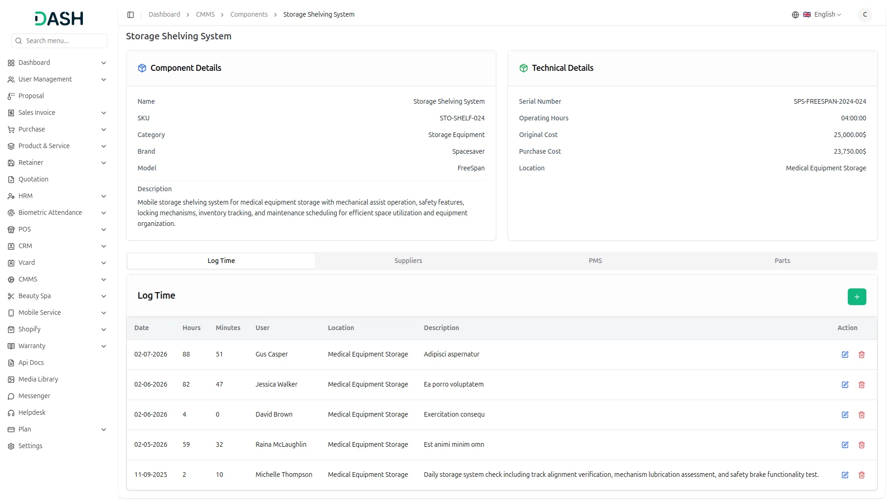Switch to the PMS tab
This screenshot has height=500, width=889.
tap(595, 261)
